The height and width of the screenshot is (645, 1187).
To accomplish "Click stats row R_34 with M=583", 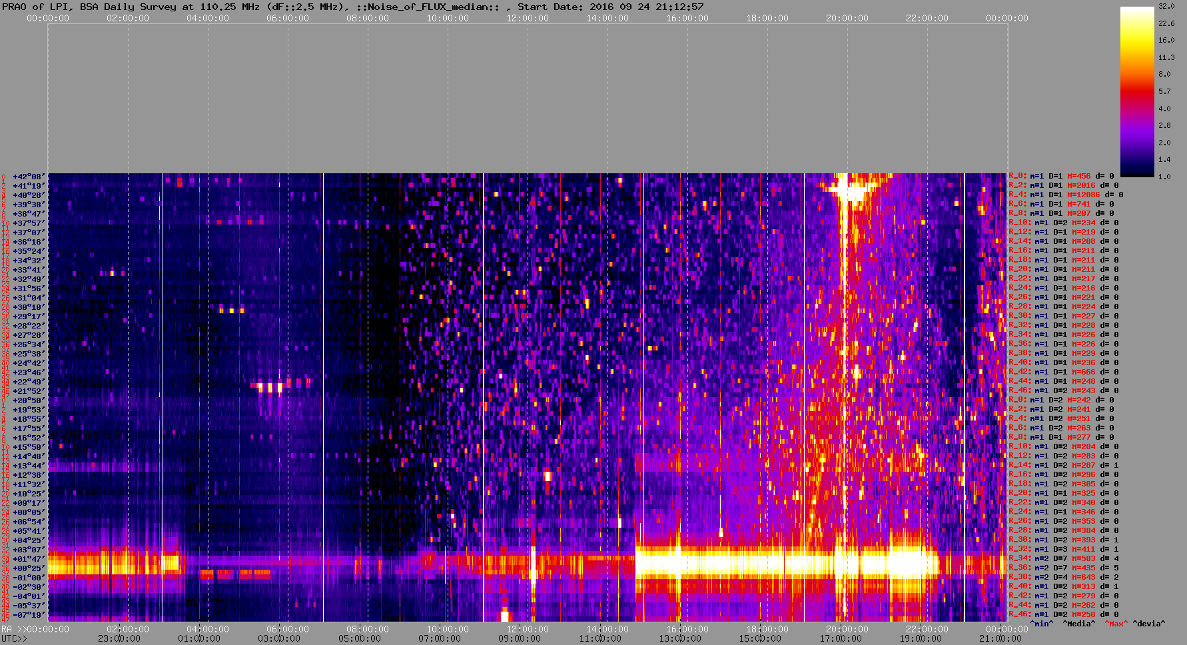I will [1064, 559].
